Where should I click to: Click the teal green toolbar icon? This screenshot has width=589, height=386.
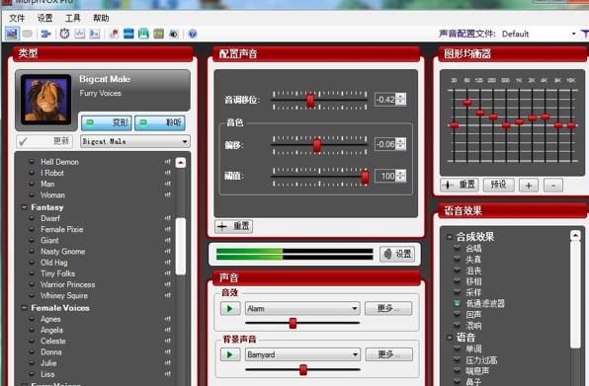coord(143,34)
